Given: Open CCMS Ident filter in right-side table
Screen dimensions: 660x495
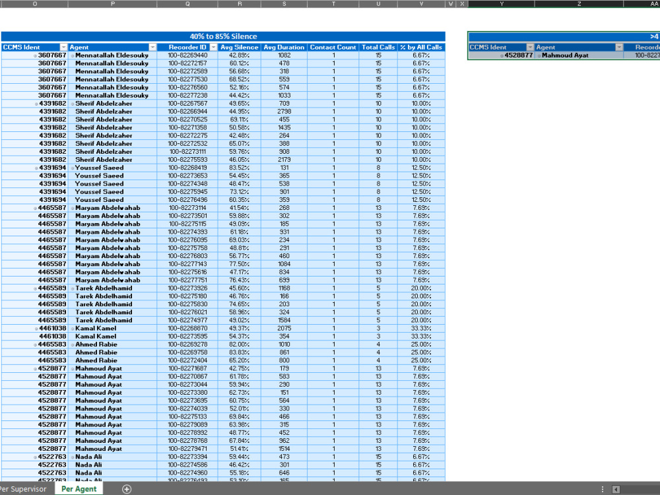Looking at the screenshot, I should coord(530,47).
